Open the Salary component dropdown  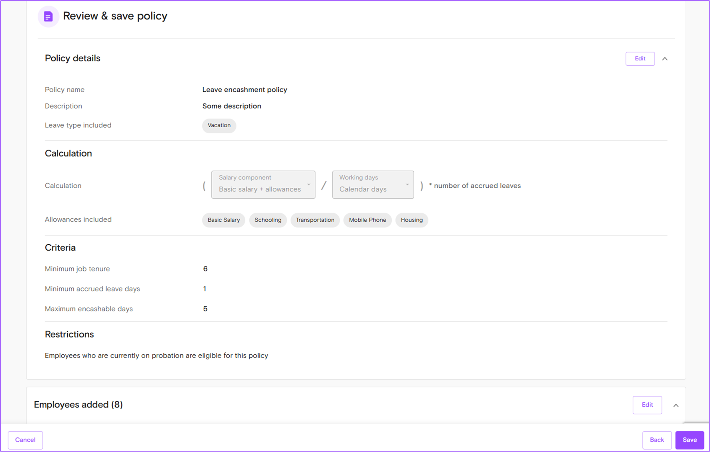pos(263,185)
